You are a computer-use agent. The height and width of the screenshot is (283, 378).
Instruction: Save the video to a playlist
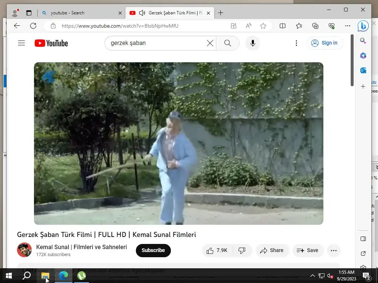pyautogui.click(x=307, y=251)
